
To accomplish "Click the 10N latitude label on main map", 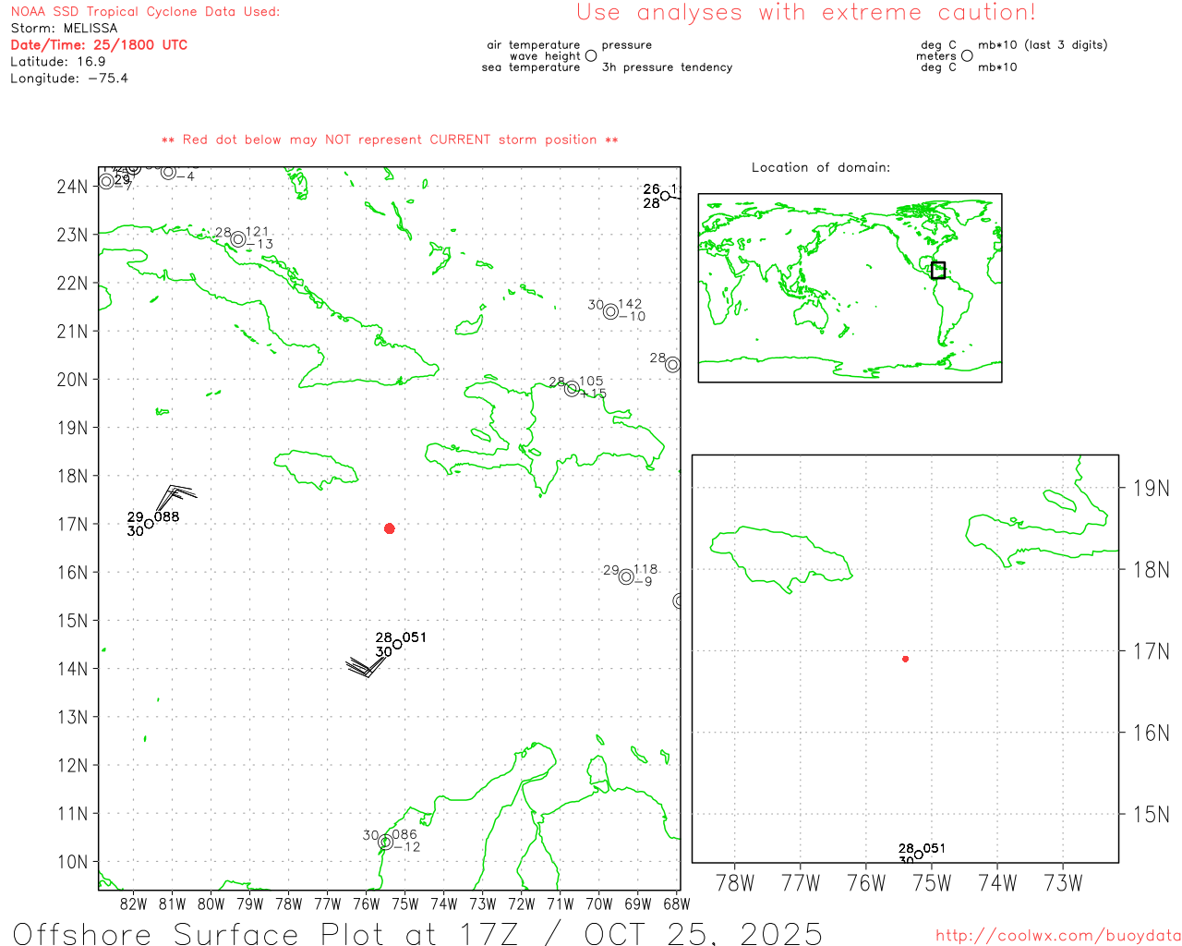I will [72, 862].
